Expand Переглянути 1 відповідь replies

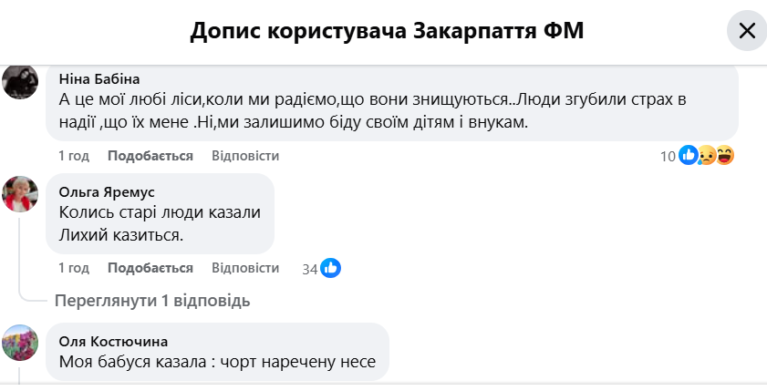[152, 301]
